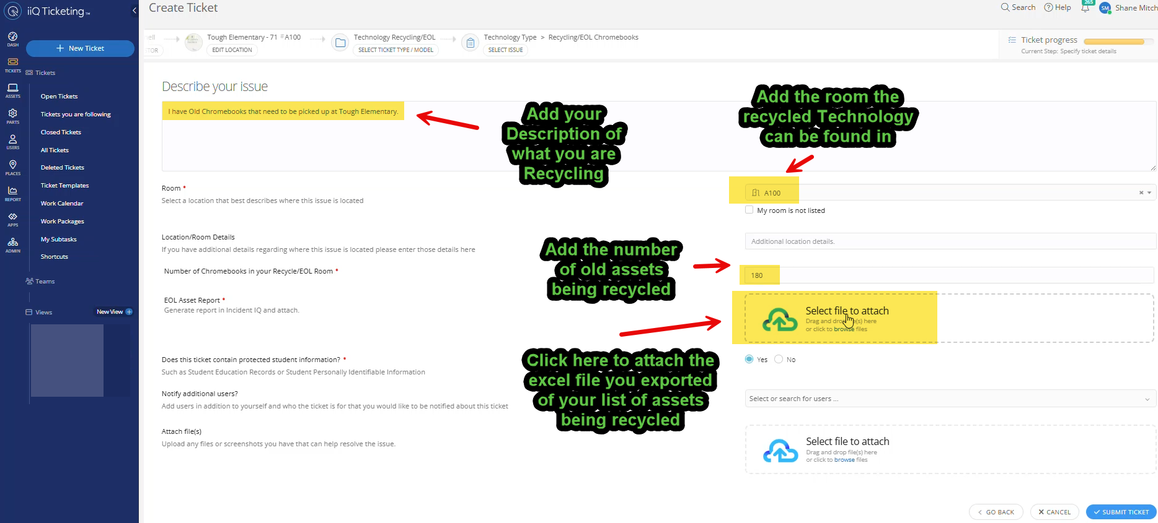Open the Report chart icon
Screen dimensions: 1158x523
coord(12,193)
